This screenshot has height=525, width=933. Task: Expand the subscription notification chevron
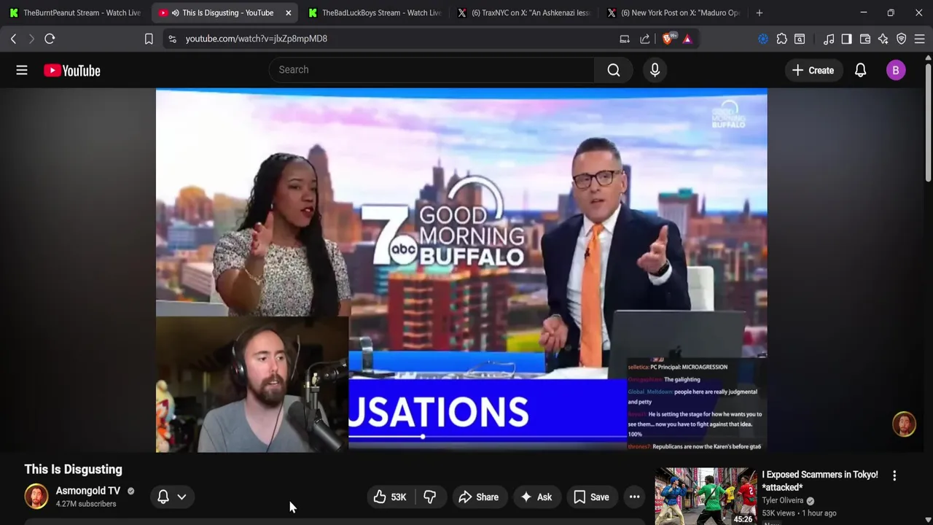[x=181, y=497]
